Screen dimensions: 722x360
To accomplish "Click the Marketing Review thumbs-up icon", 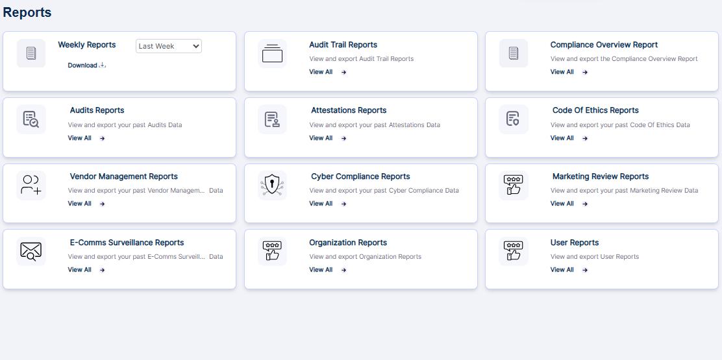I will pos(514,186).
